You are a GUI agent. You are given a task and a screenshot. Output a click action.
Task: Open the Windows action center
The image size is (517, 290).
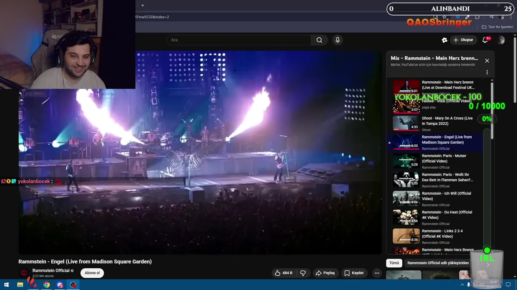point(509,285)
